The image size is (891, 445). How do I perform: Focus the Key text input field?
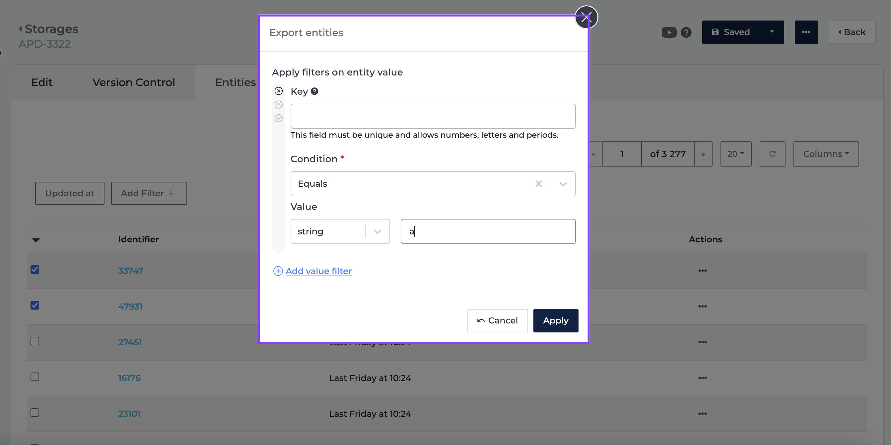click(433, 116)
